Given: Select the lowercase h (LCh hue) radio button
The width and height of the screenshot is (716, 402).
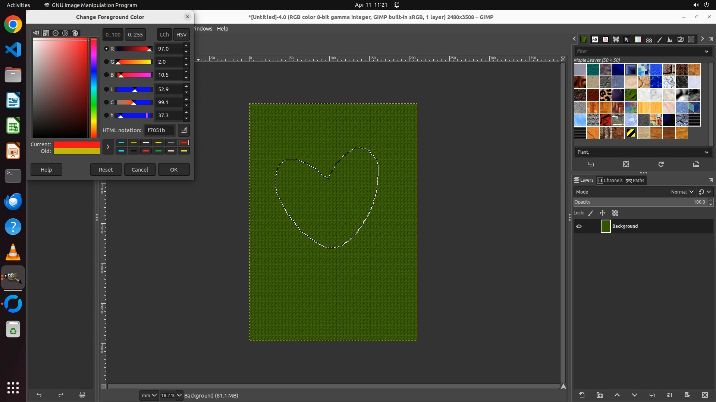Looking at the screenshot, I should point(106,115).
